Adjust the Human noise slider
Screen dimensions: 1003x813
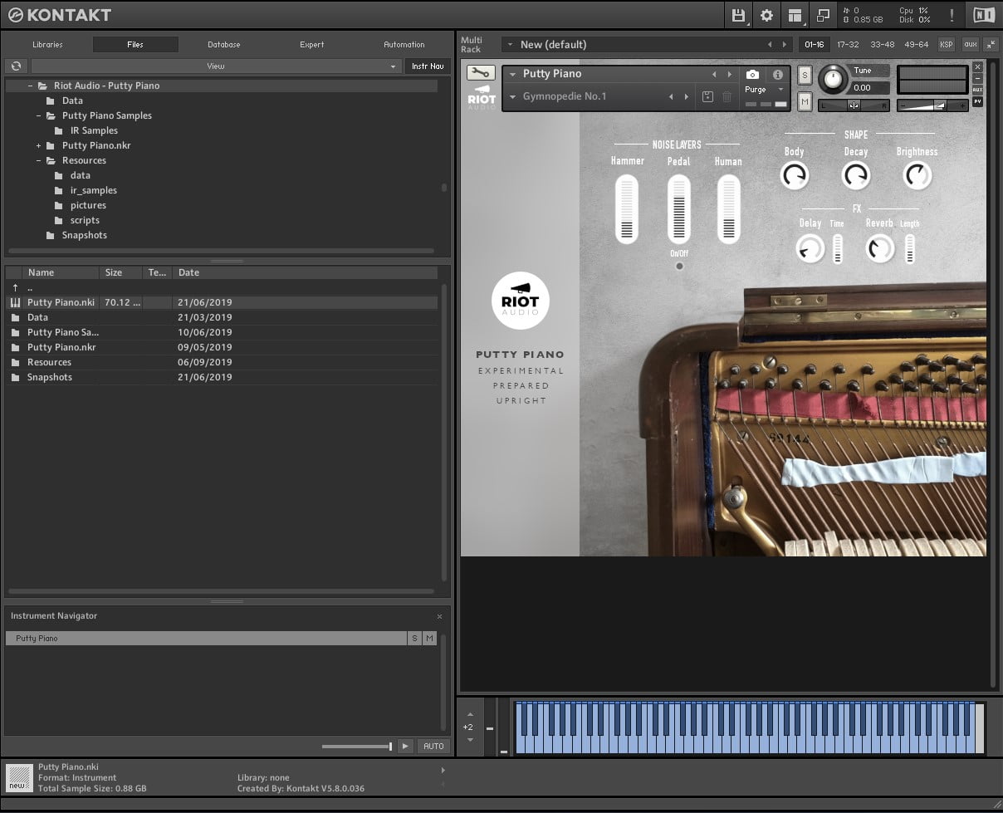tap(728, 208)
